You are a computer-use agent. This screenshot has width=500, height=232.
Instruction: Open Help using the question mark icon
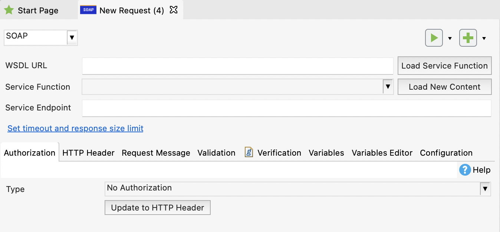464,170
